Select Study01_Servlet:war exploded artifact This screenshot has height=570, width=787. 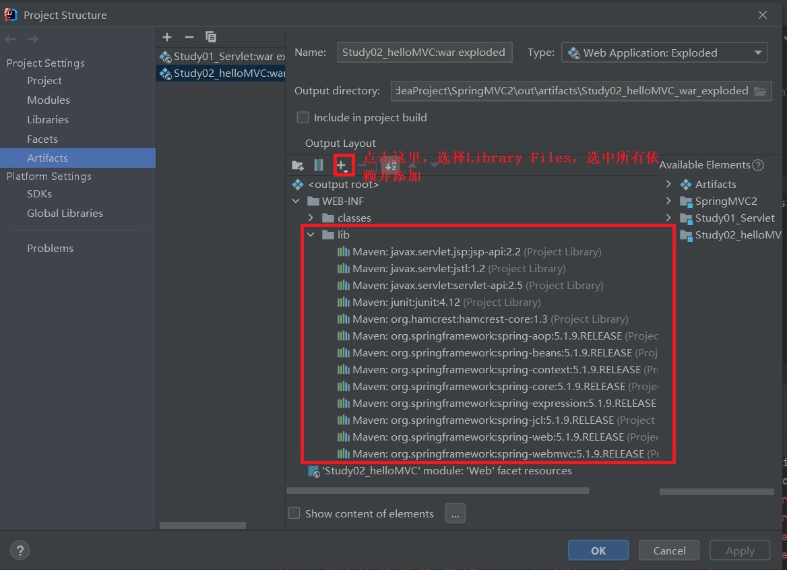point(221,56)
